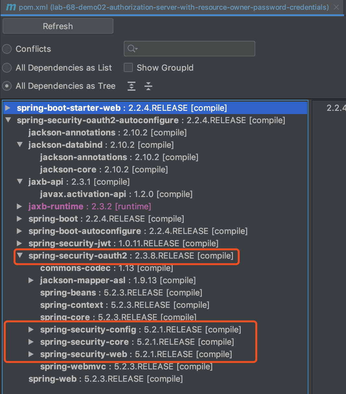Expand the spring-boot-starter-web node
This screenshot has height=394, width=346.
[8, 108]
